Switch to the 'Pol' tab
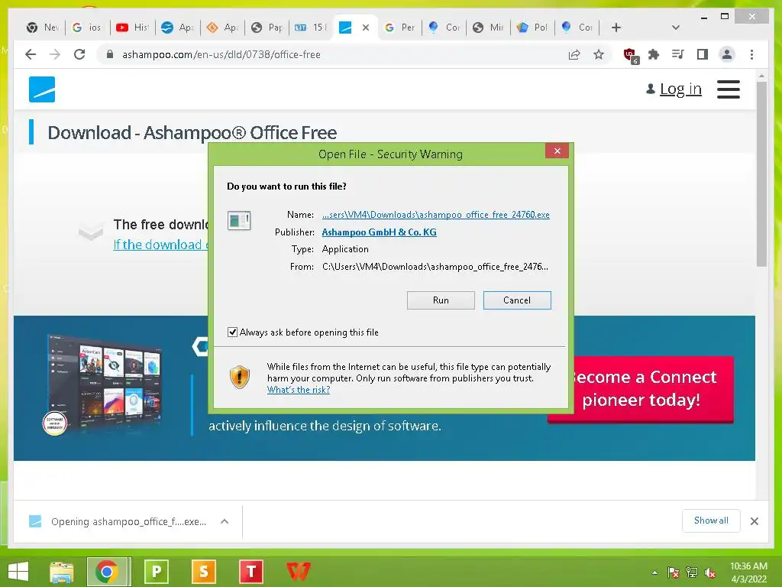 point(532,28)
